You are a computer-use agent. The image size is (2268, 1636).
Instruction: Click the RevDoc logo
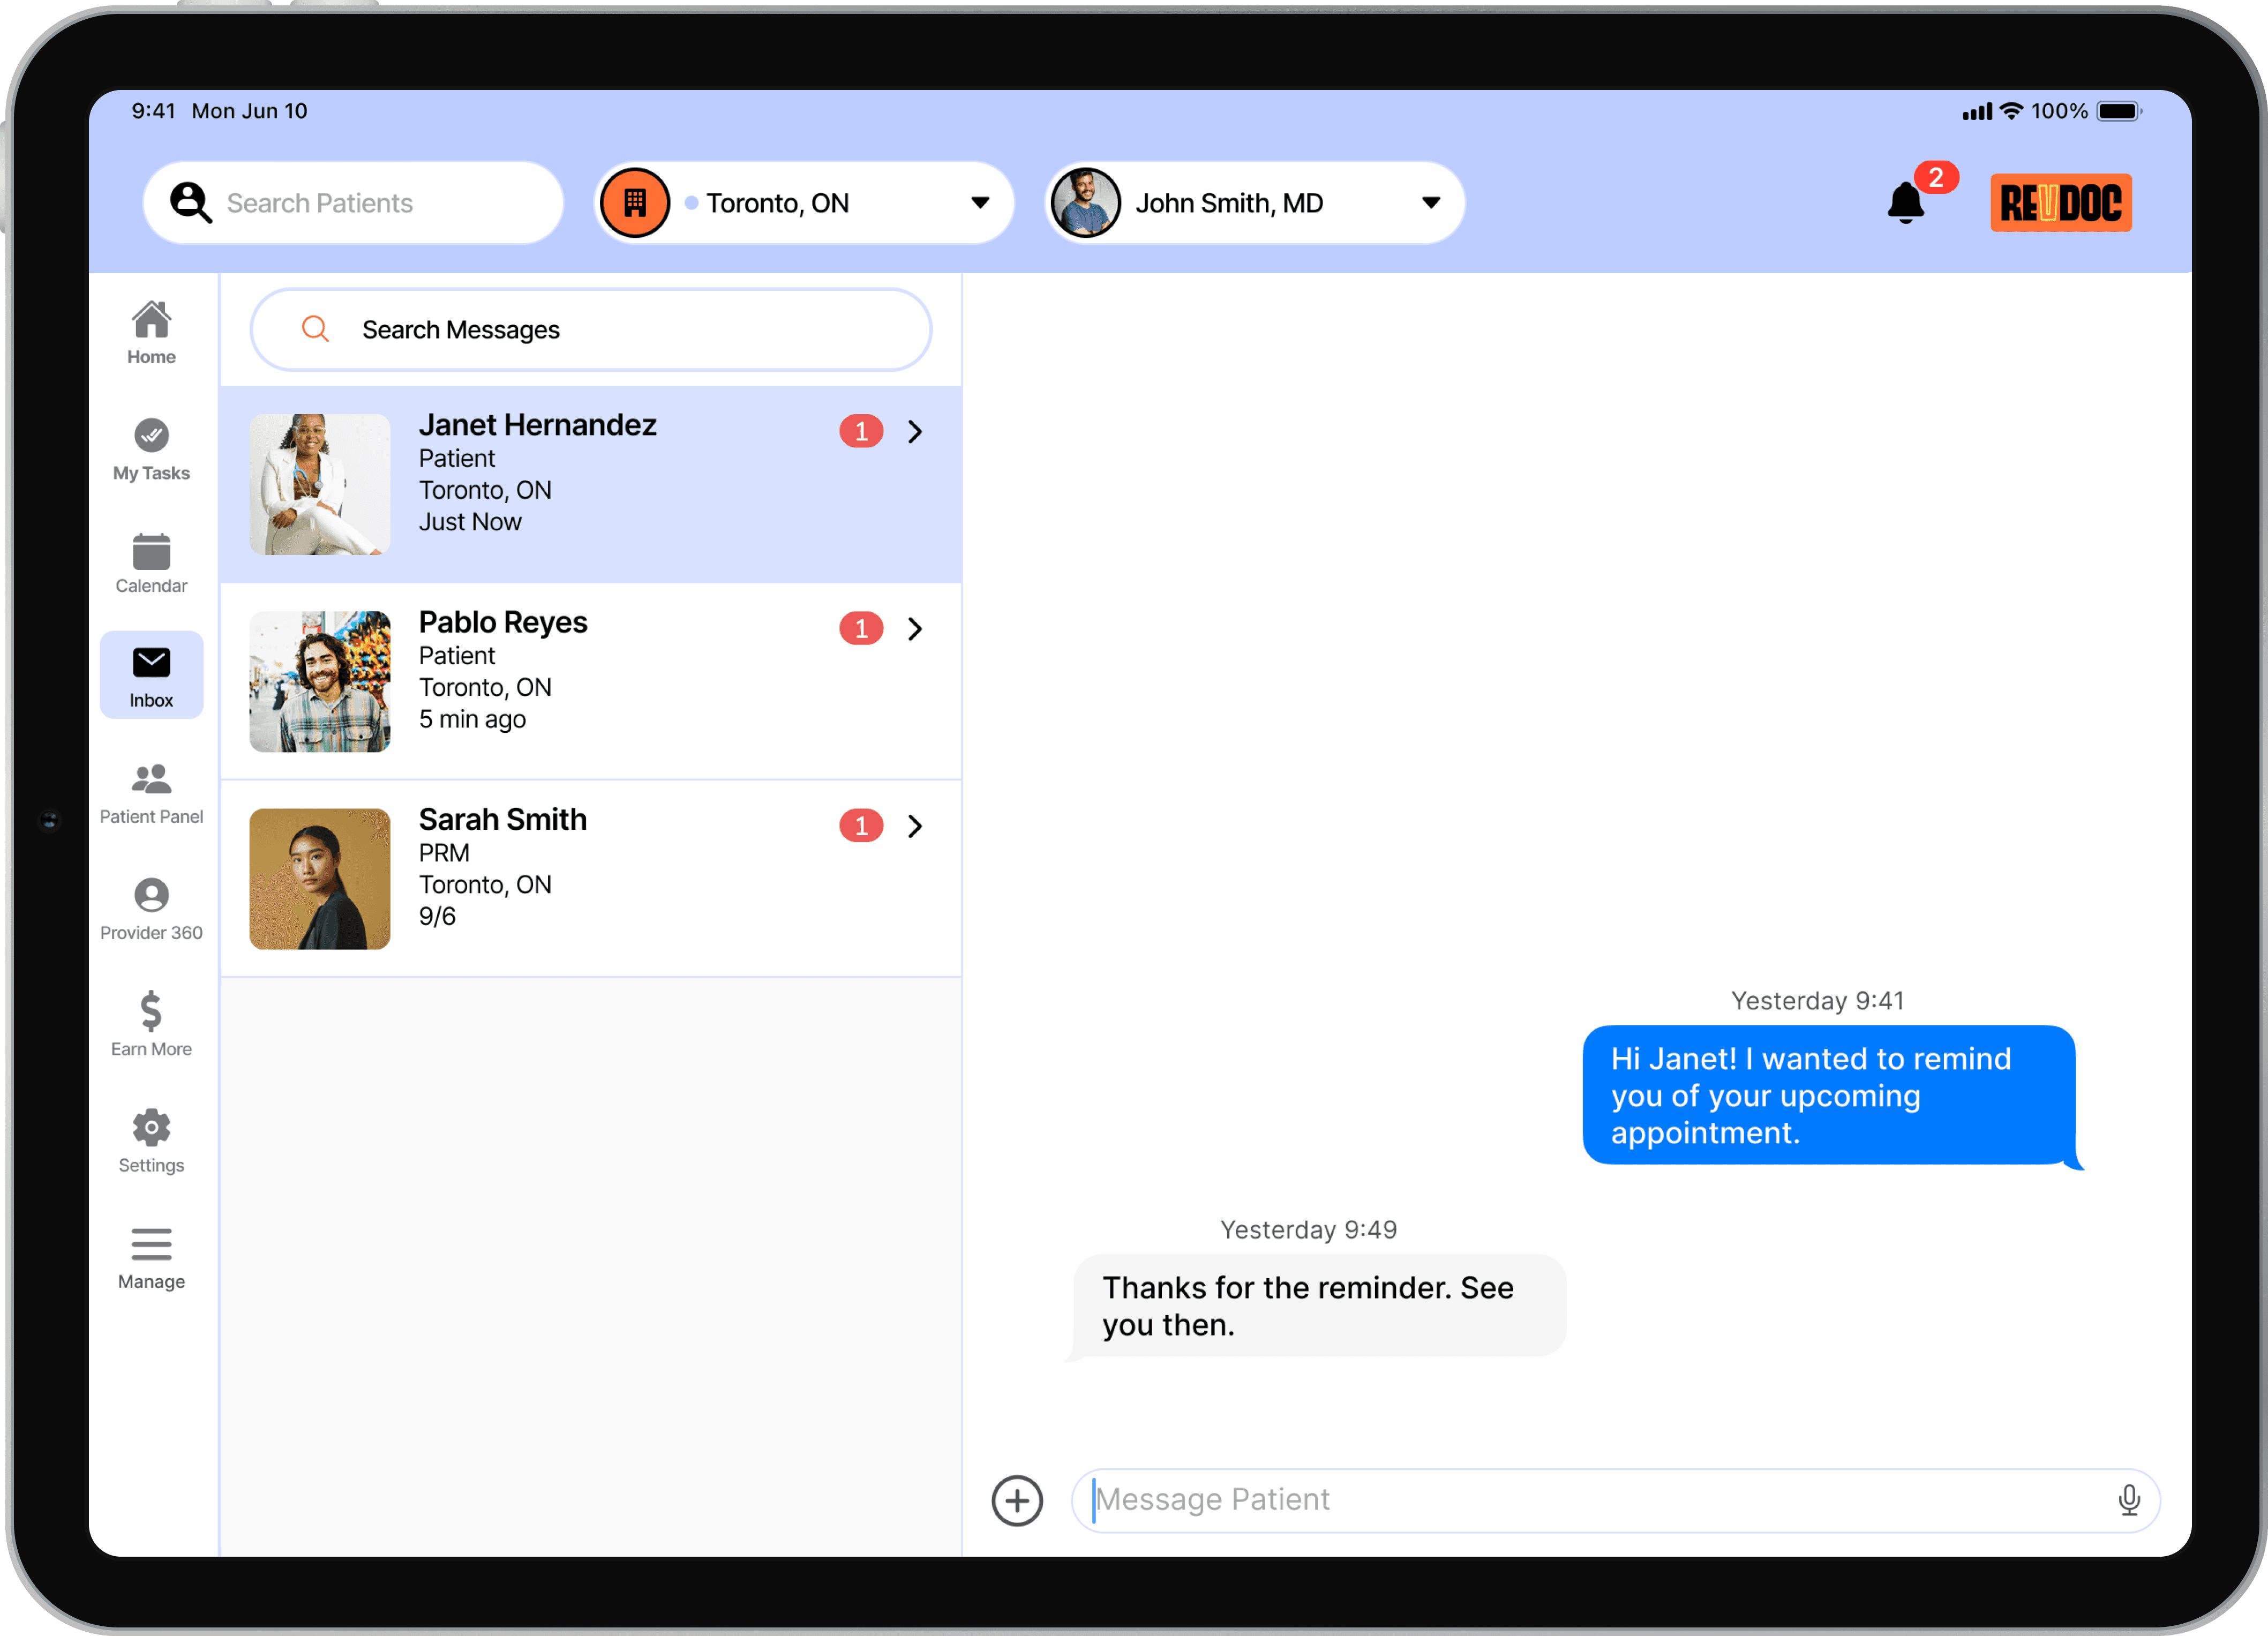[2060, 203]
